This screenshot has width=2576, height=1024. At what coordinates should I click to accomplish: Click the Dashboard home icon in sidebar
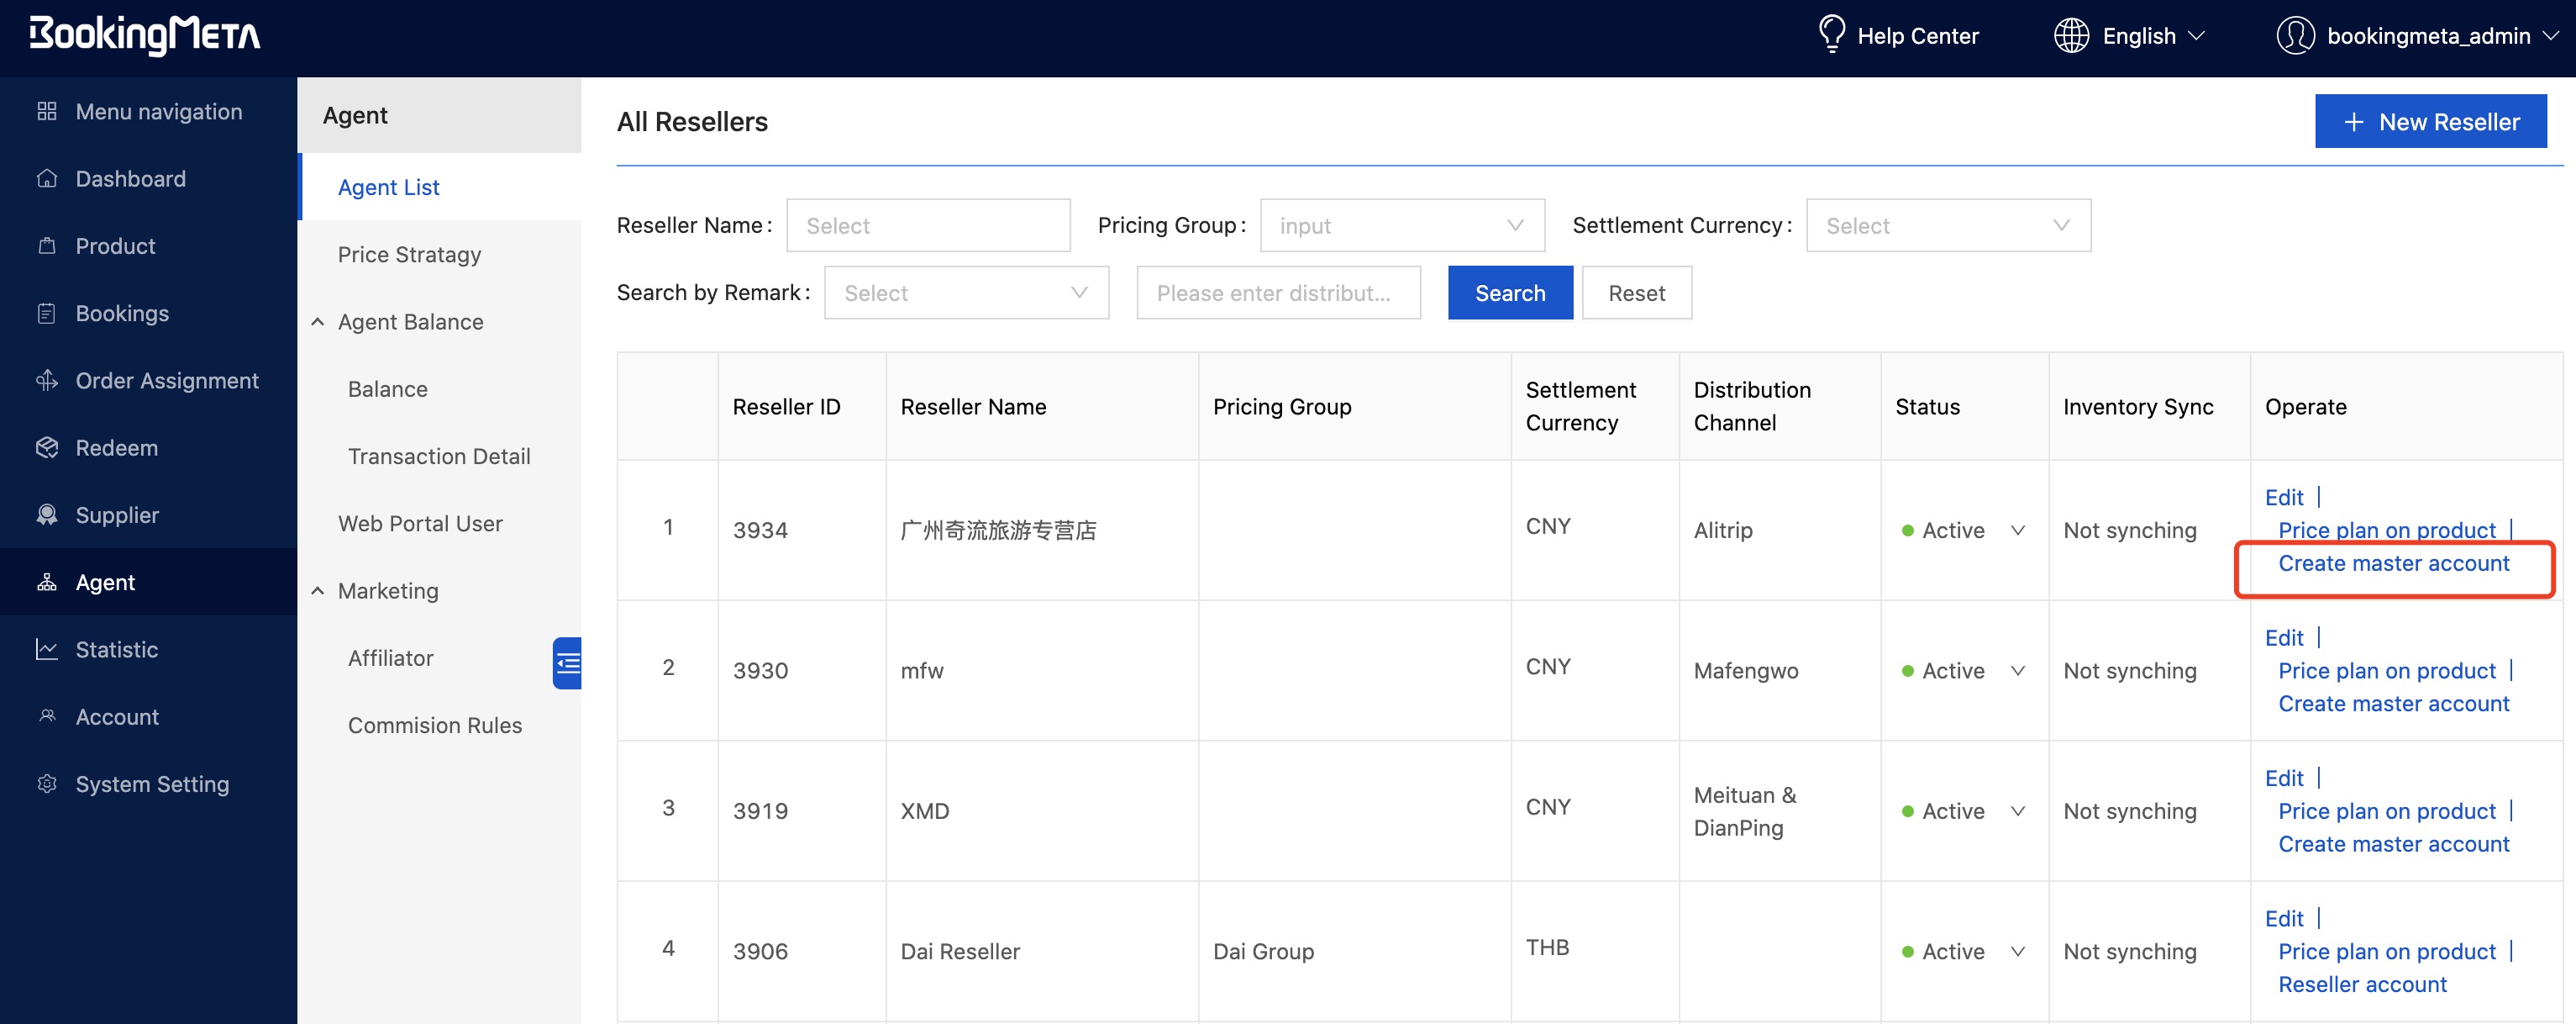pyautogui.click(x=46, y=178)
